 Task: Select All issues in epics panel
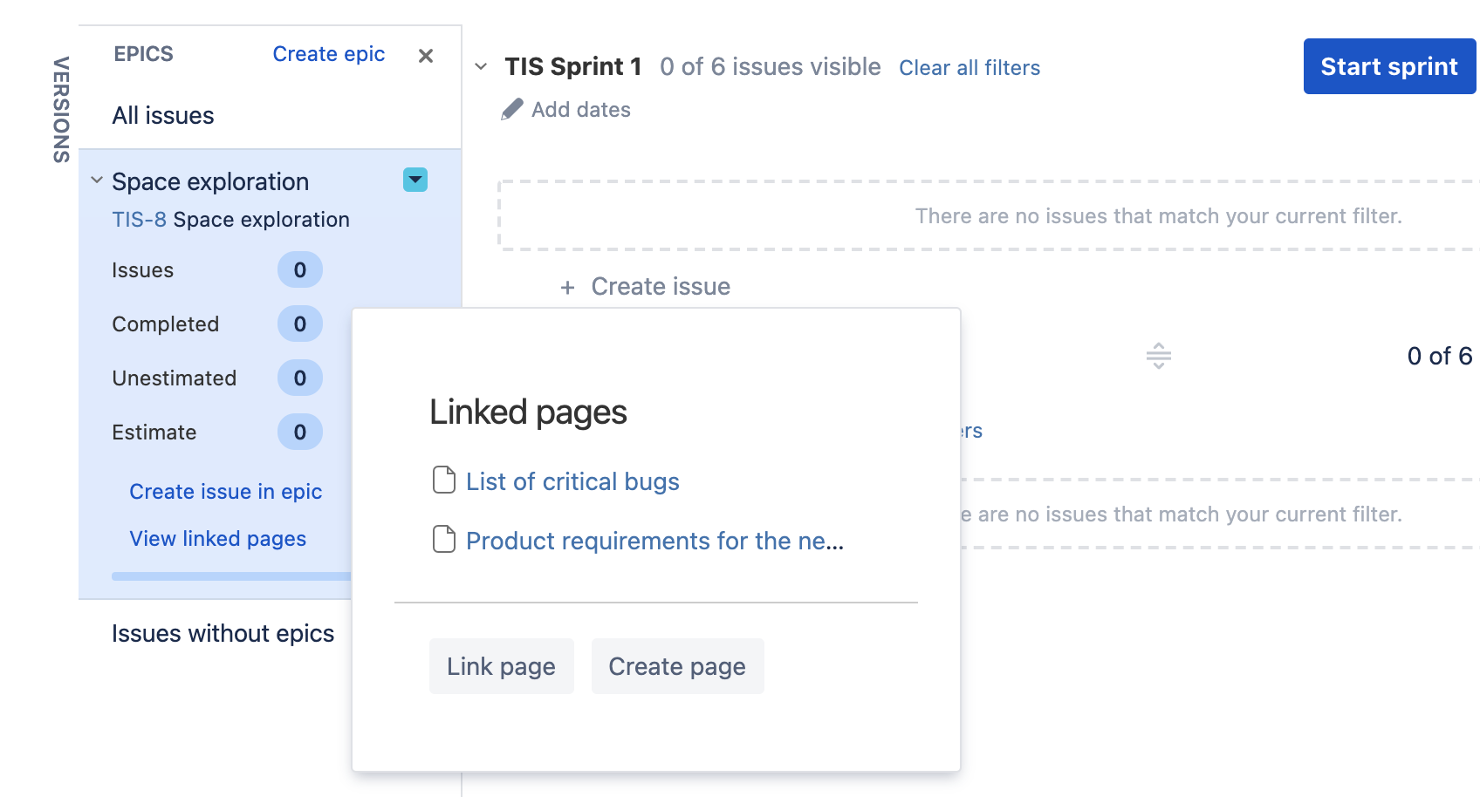(x=163, y=116)
